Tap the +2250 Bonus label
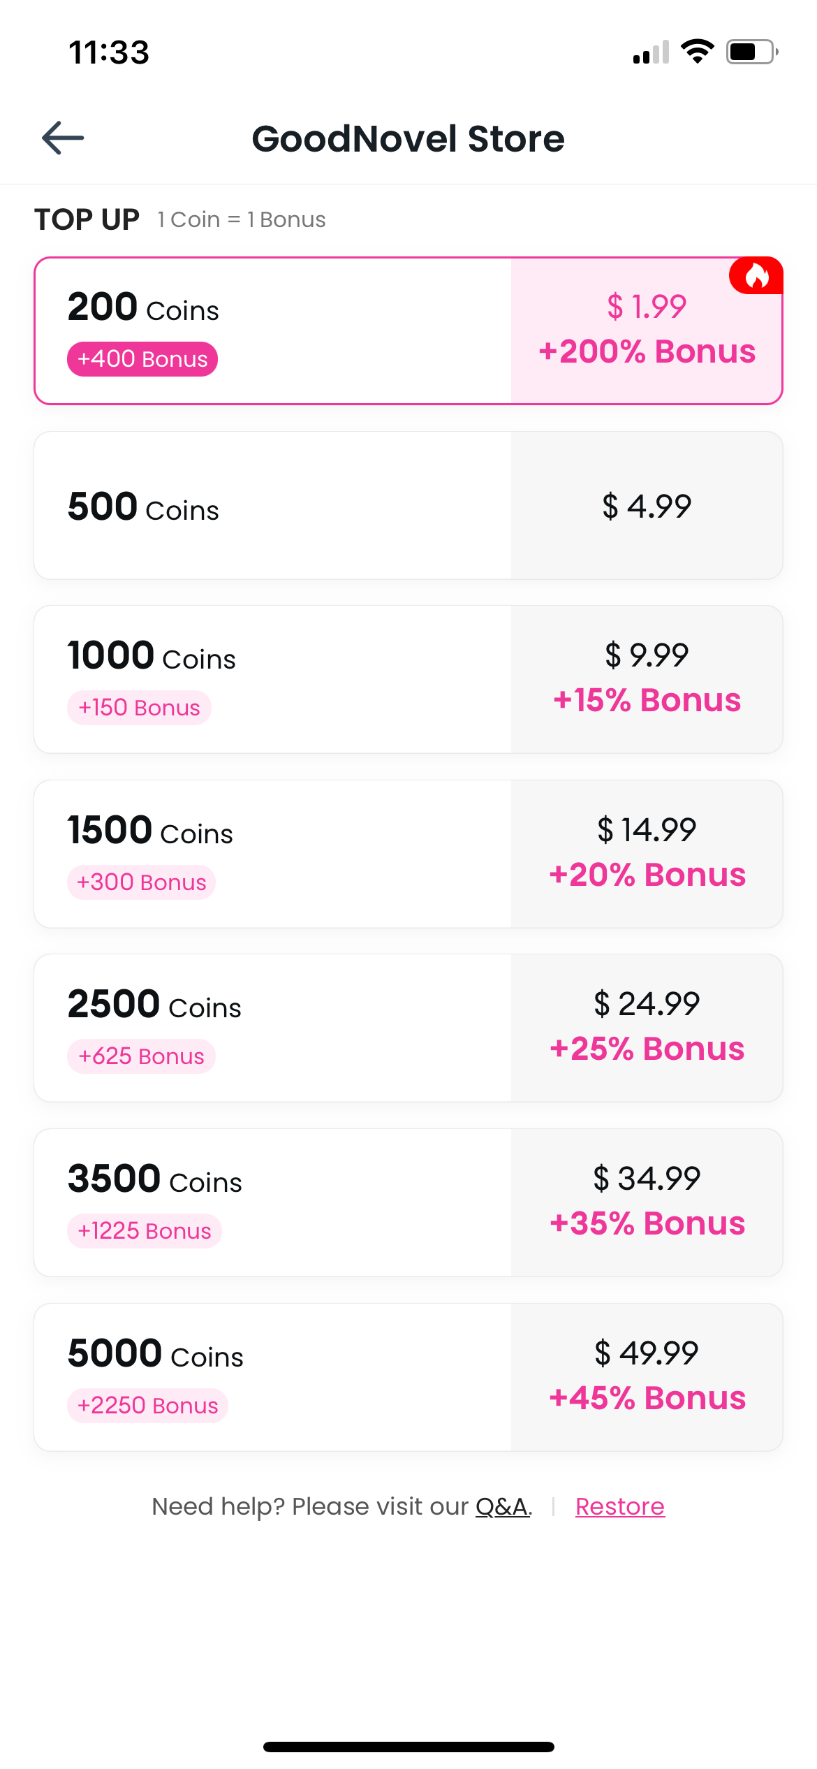This screenshot has height=1769, width=817. [x=147, y=1406]
